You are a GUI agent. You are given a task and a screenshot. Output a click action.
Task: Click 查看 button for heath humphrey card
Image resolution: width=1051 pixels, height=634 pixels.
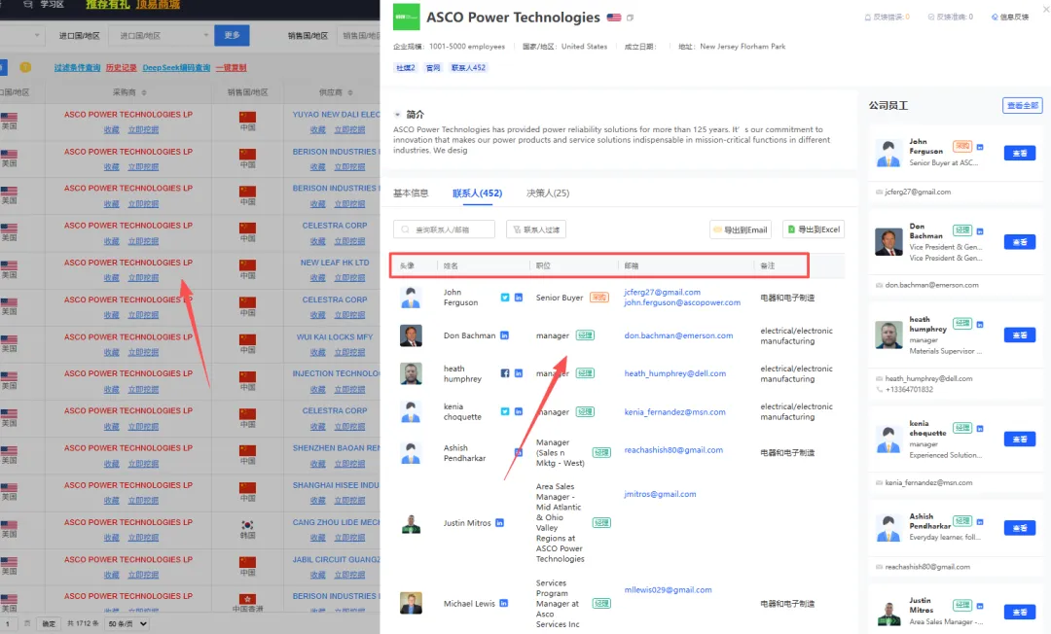pos(1020,335)
